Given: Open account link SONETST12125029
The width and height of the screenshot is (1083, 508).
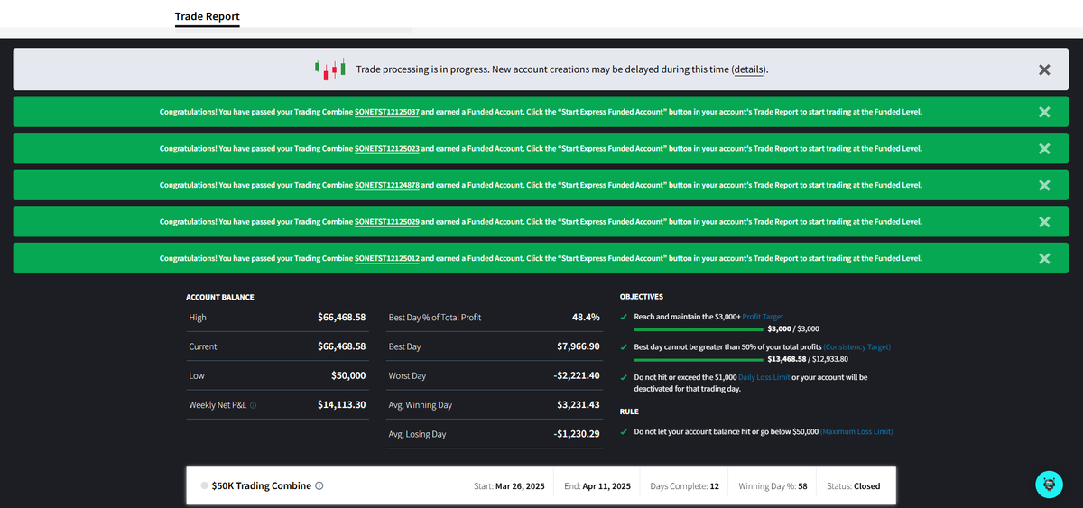Looking at the screenshot, I should click(387, 221).
